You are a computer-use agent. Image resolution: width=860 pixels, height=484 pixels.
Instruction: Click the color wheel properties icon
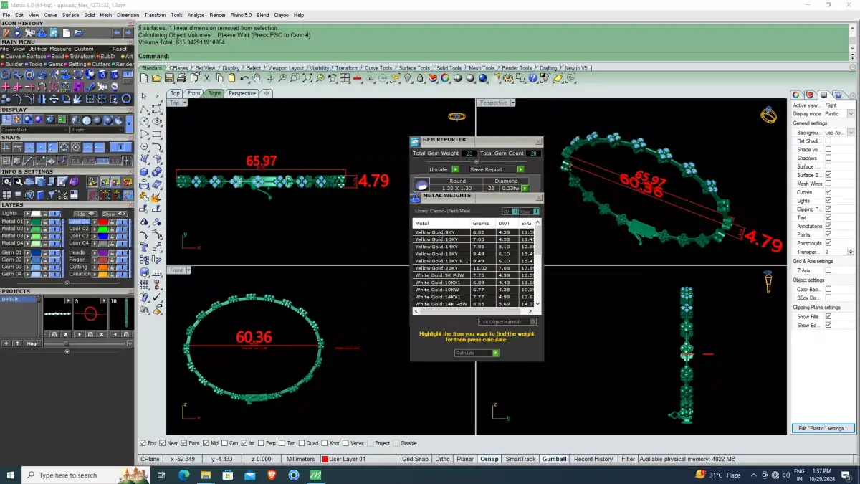click(x=445, y=78)
